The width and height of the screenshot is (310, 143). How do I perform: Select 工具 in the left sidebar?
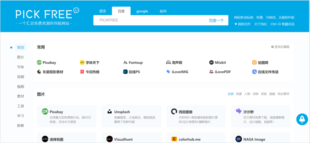[x=21, y=106]
